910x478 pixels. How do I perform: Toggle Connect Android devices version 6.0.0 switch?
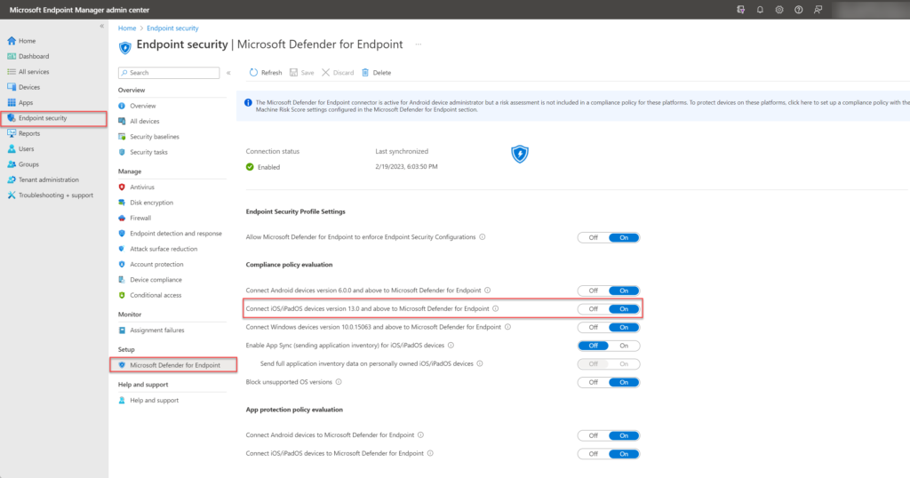[x=608, y=291]
